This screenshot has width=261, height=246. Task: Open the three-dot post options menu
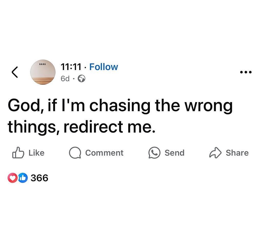click(x=246, y=72)
